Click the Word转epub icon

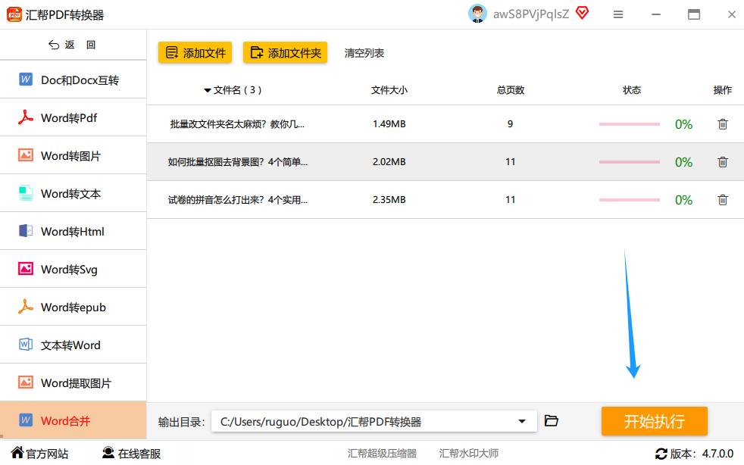click(26, 307)
